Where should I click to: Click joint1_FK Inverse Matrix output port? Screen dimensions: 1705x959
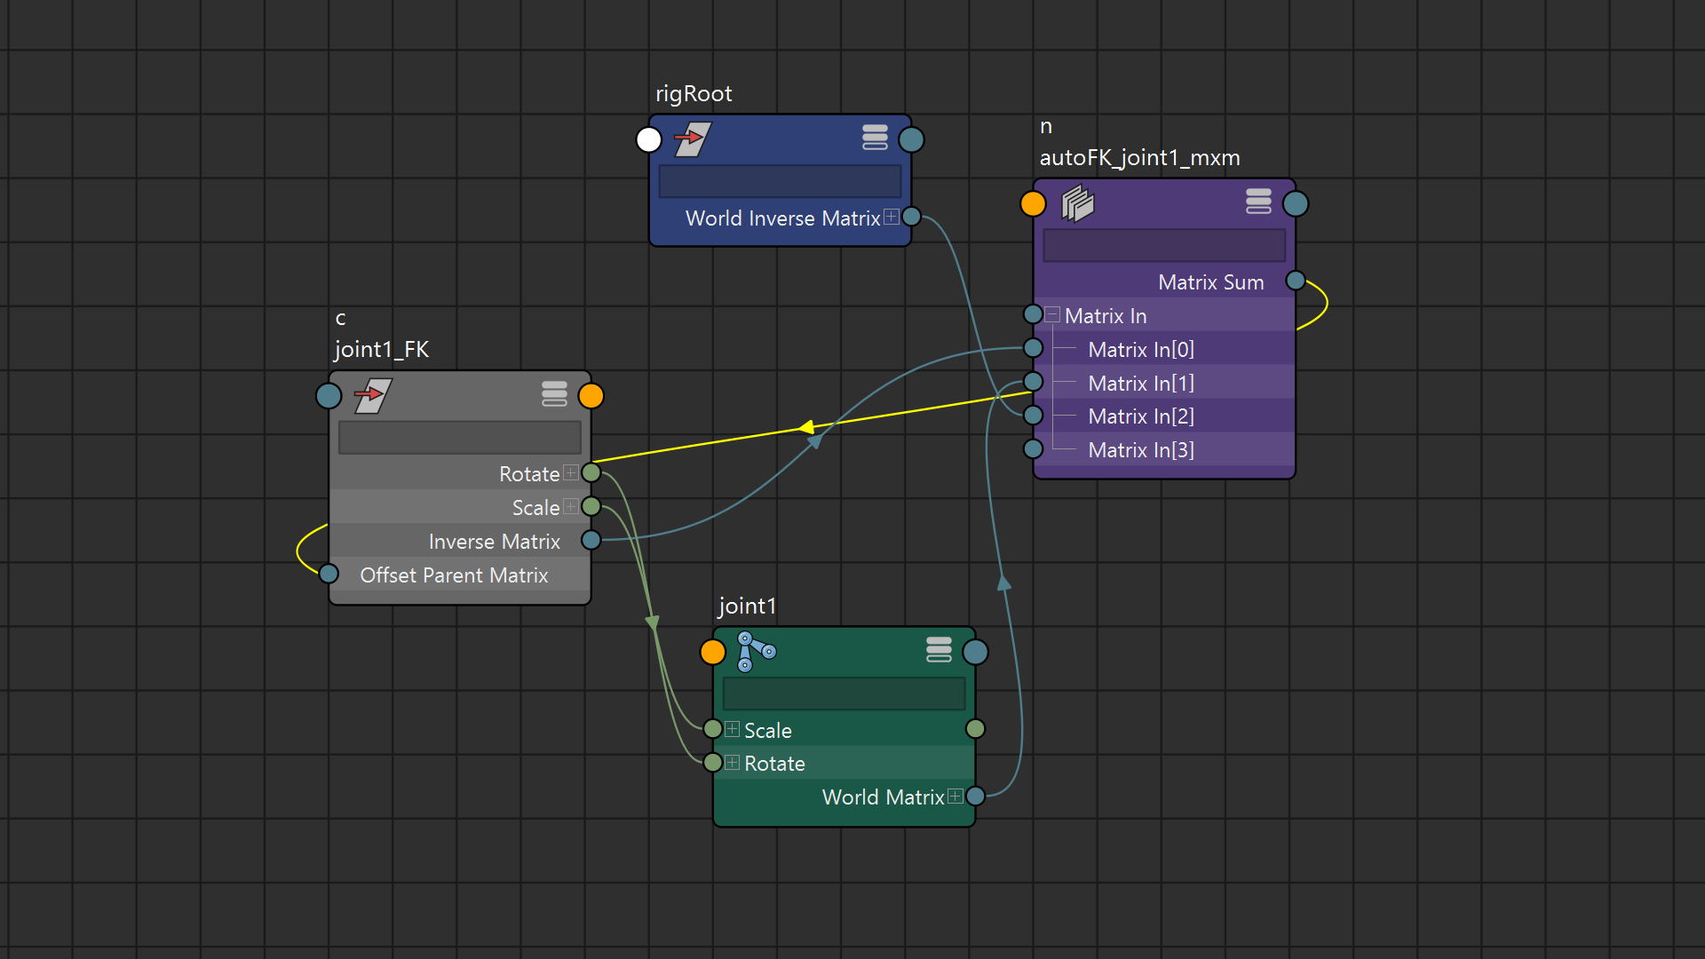pyautogui.click(x=591, y=540)
